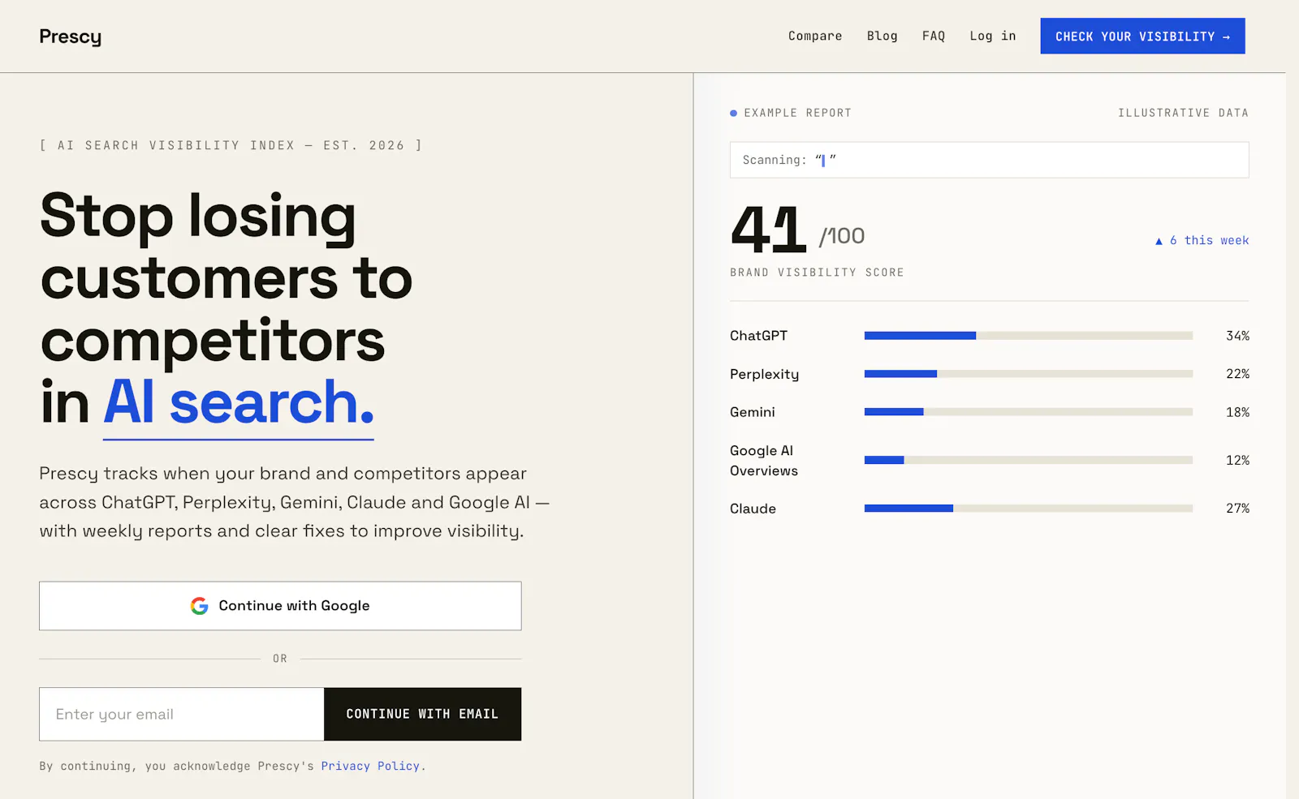Click the Log in link
This screenshot has width=1299, height=799.
(992, 36)
